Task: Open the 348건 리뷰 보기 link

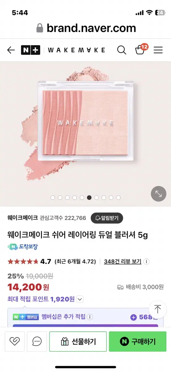Action: point(123,261)
